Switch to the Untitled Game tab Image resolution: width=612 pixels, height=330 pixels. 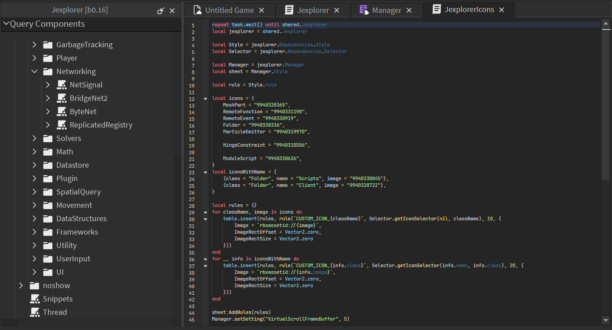(229, 10)
